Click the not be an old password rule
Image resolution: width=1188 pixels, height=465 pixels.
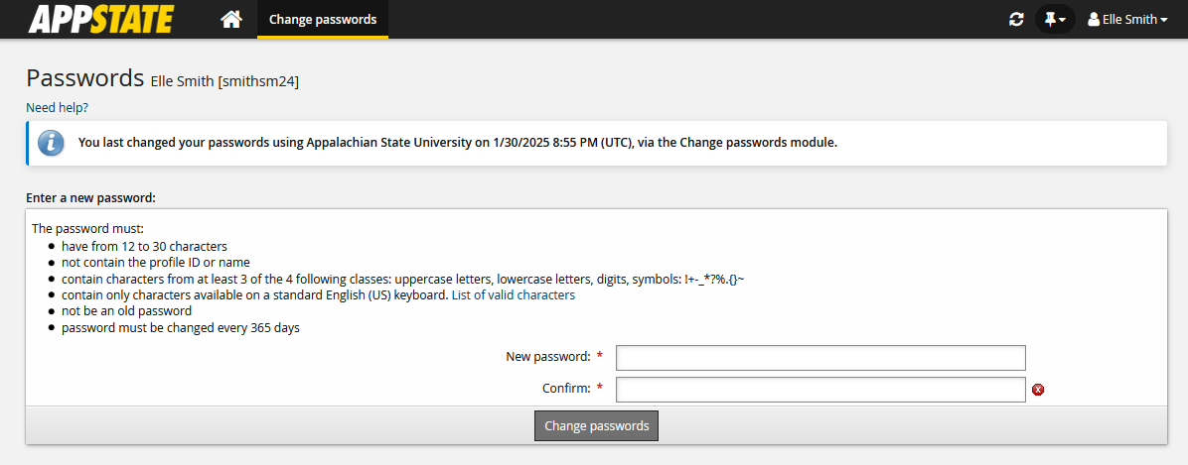point(126,310)
